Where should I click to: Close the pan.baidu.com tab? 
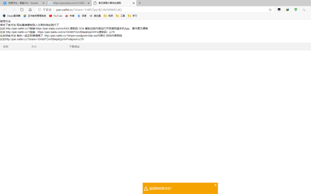pyautogui.click(x=89, y=3)
